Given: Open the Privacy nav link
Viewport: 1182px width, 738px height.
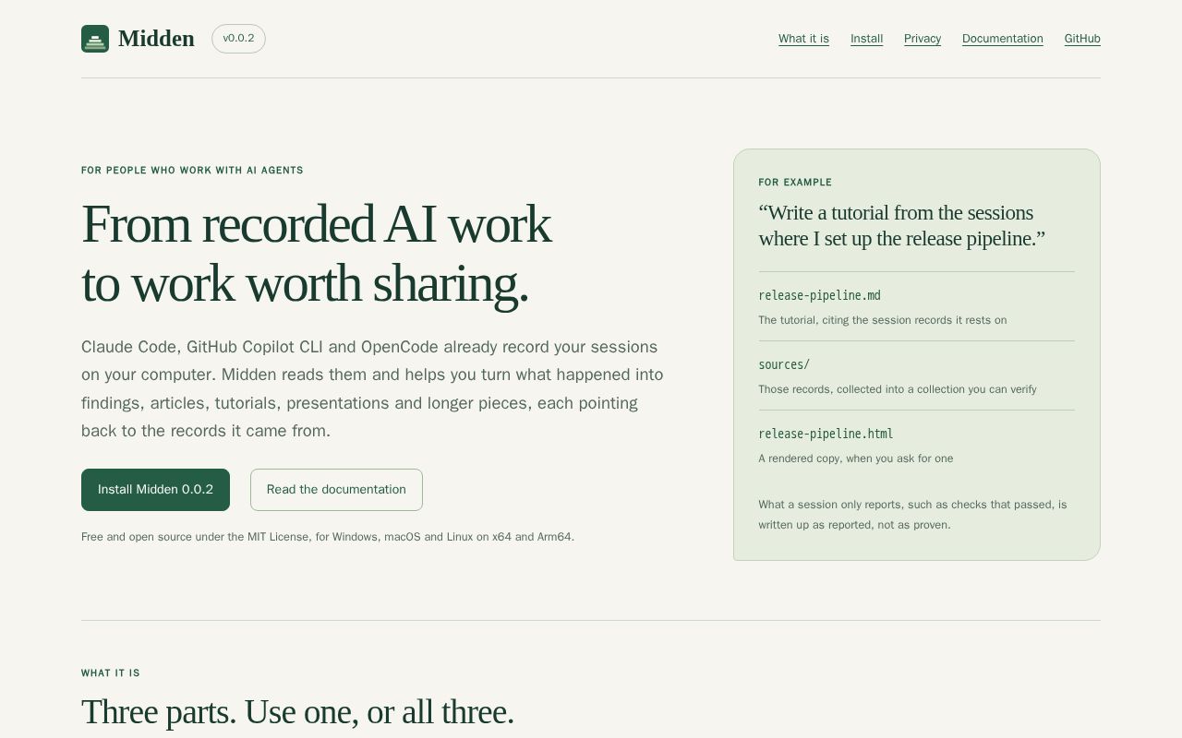Looking at the screenshot, I should tap(923, 39).
